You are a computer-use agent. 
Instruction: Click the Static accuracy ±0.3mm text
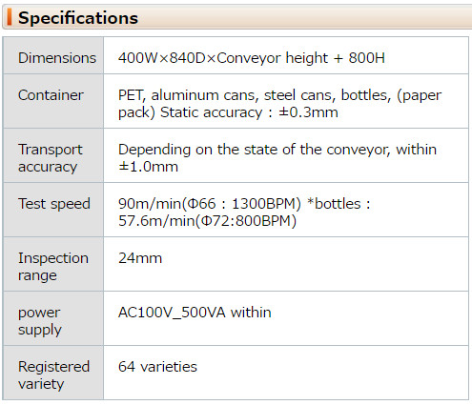coord(249,112)
